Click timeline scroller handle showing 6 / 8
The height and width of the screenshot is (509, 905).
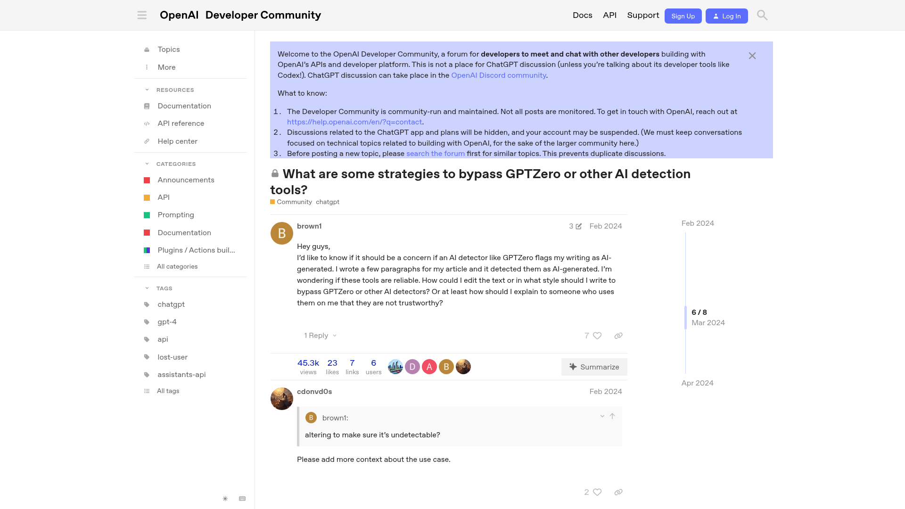coord(686,318)
